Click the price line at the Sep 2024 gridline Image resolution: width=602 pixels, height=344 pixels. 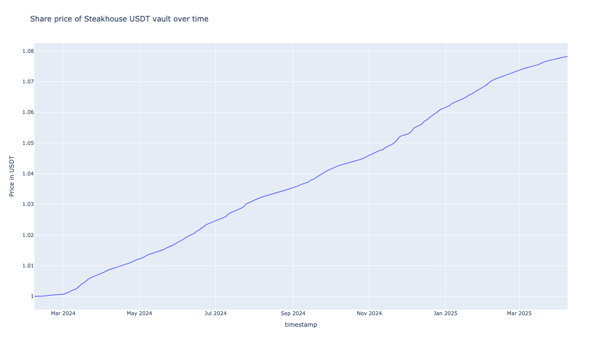pyautogui.click(x=293, y=187)
